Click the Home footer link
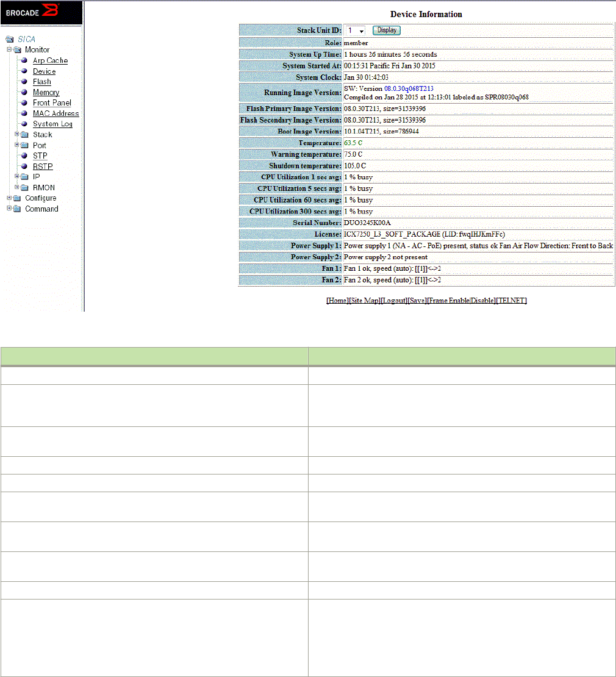This screenshot has width=616, height=677. click(337, 301)
